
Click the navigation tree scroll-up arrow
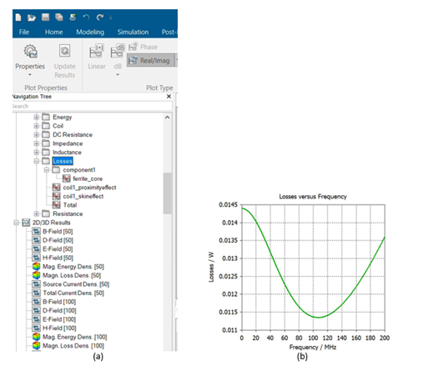(x=168, y=118)
